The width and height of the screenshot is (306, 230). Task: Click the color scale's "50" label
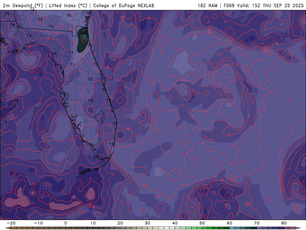202,223
